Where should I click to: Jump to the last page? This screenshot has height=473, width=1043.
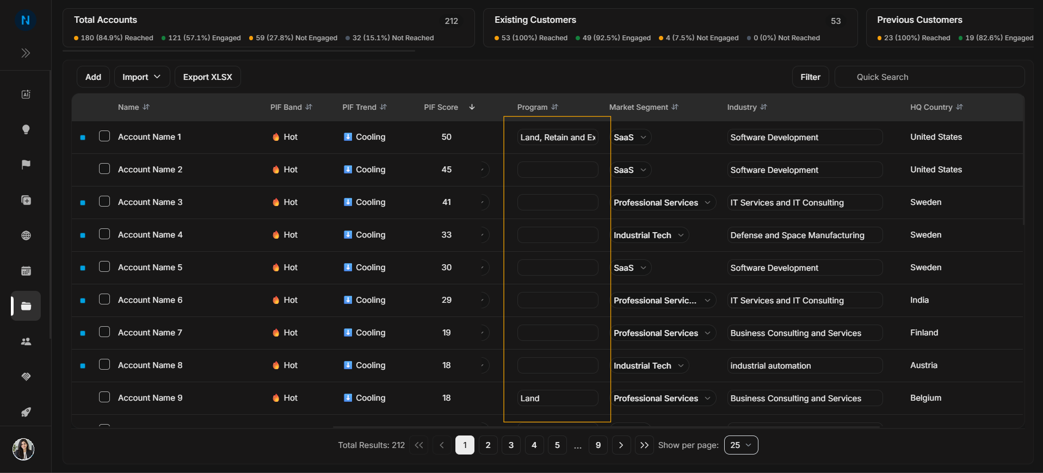click(644, 445)
